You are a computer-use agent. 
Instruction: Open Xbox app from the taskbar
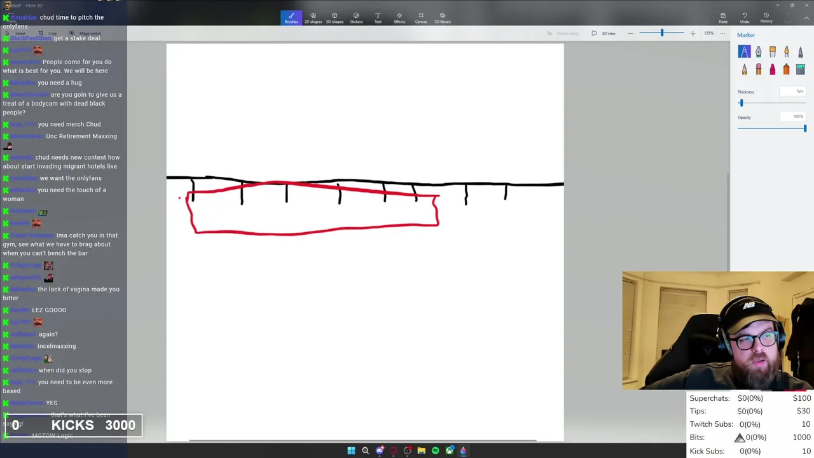[450, 450]
